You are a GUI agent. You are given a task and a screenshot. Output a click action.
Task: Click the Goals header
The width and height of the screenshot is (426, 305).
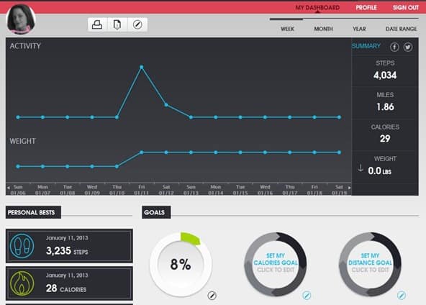[156, 212]
